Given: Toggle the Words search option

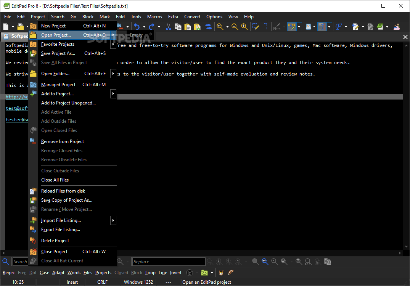Looking at the screenshot, I should 74,273.
